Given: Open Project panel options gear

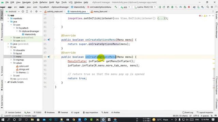Looking at the screenshot, I should (x=36, y=12).
